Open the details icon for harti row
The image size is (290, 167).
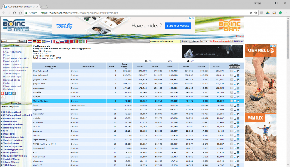(238, 105)
